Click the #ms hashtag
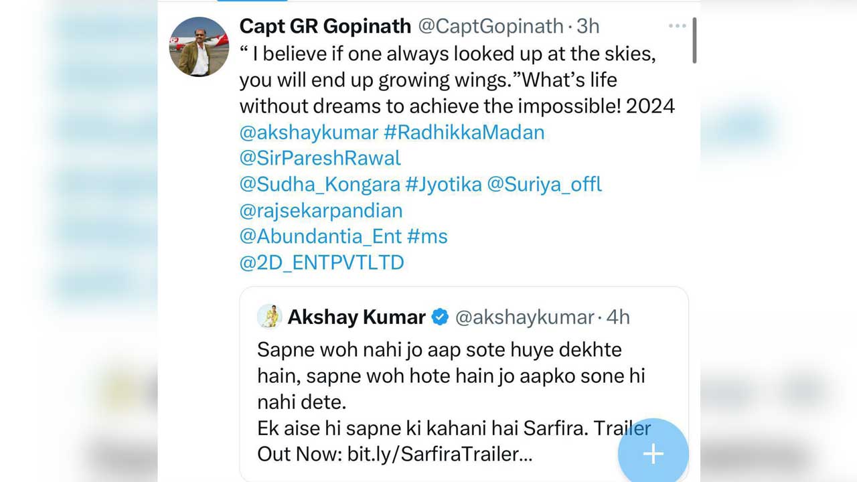The width and height of the screenshot is (857, 482). [x=427, y=236]
